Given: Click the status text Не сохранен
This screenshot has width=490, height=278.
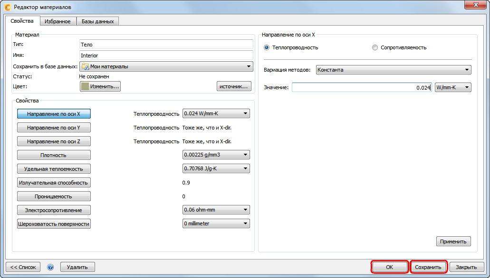Looking at the screenshot, I should pos(94,76).
